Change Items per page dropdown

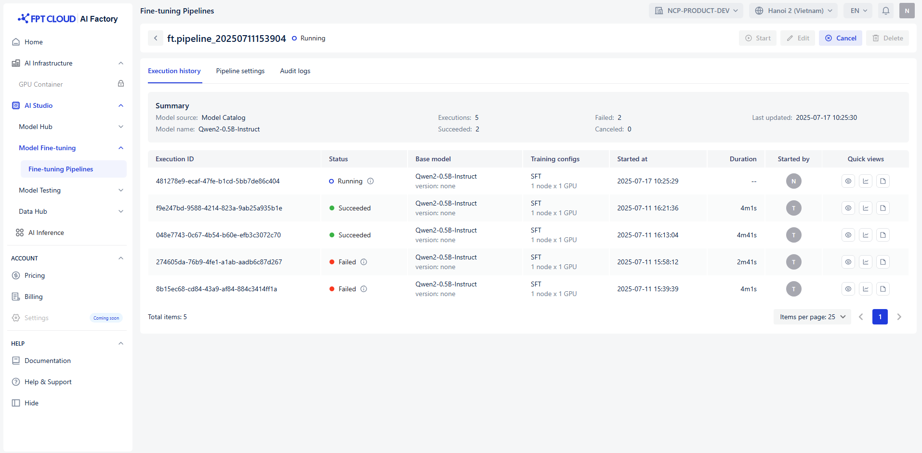coord(812,317)
